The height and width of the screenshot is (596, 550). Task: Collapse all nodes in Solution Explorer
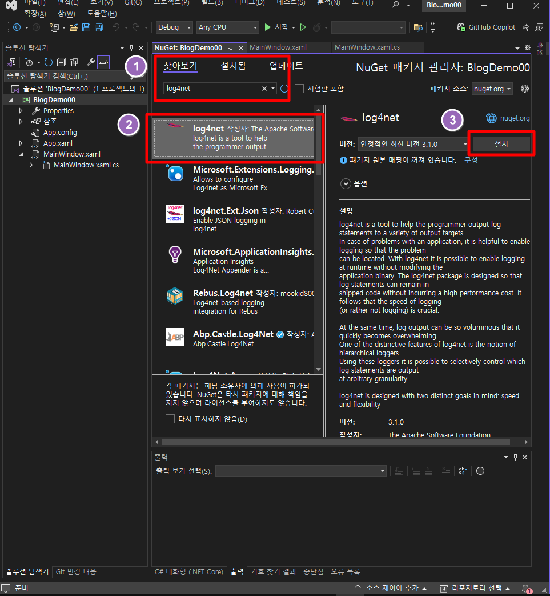61,62
